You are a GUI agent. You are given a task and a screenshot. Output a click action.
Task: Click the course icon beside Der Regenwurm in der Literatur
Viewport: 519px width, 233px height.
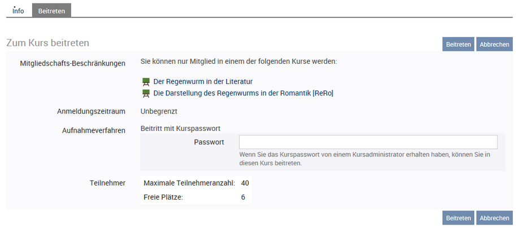click(x=146, y=82)
